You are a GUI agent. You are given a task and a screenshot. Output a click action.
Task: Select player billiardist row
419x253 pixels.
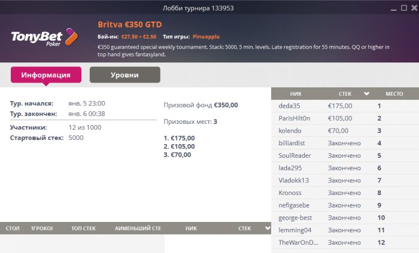[x=345, y=143]
